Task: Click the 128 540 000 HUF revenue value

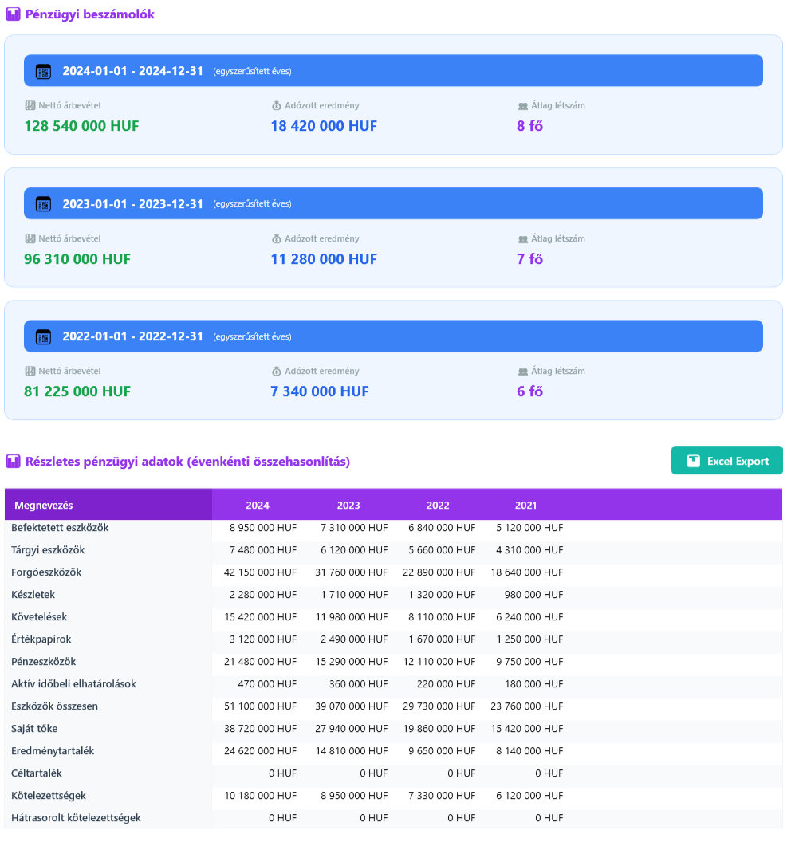Action: [81, 126]
